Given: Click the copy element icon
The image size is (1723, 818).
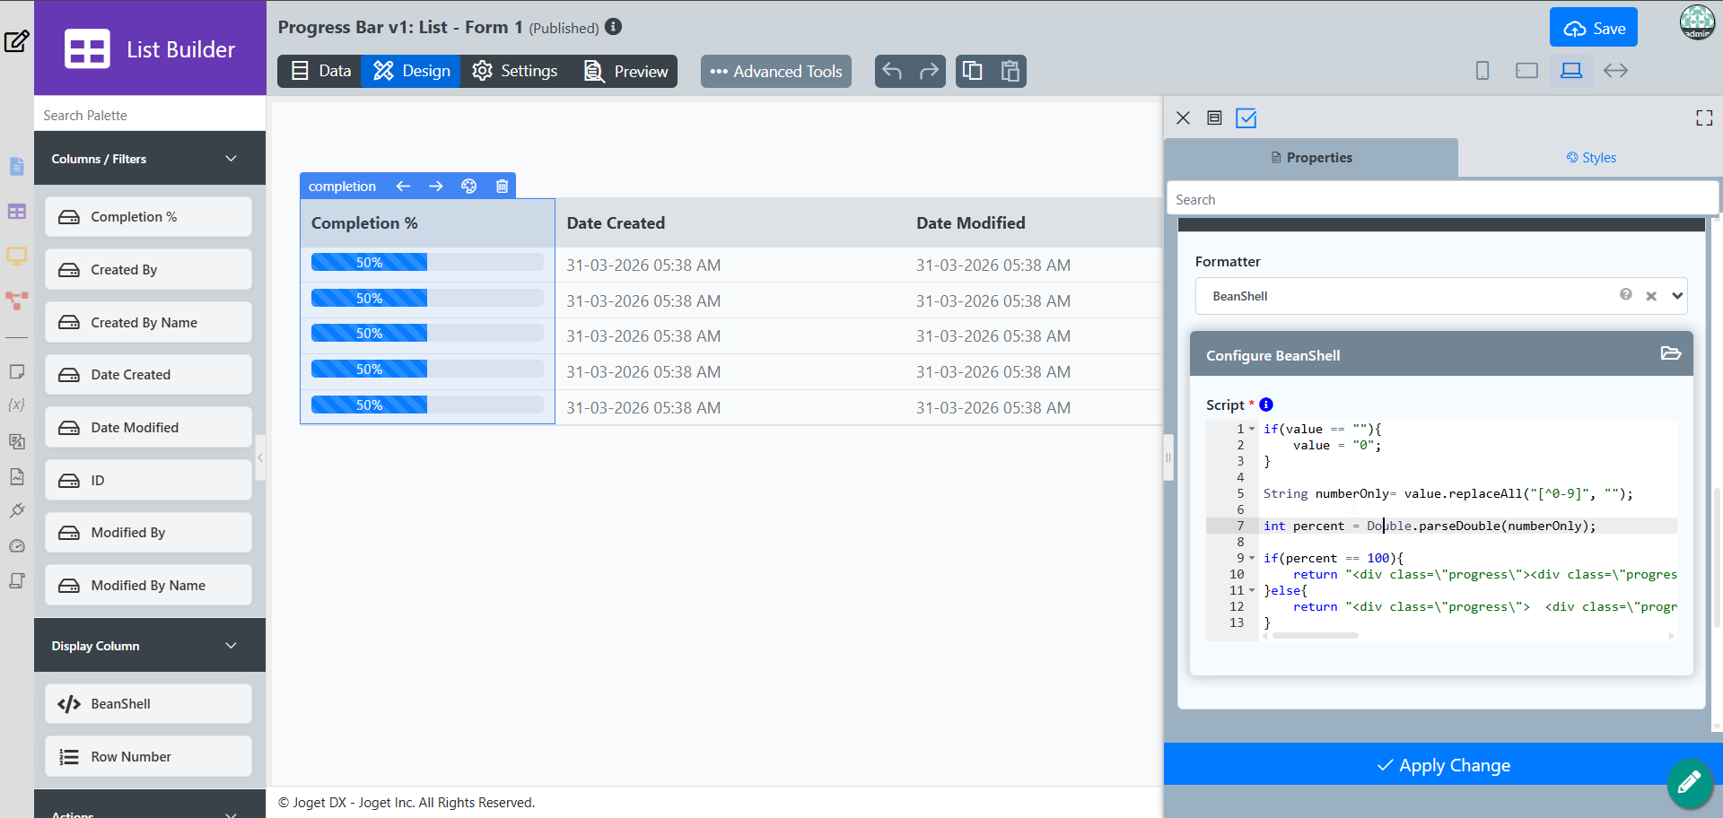Looking at the screenshot, I should tap(973, 71).
